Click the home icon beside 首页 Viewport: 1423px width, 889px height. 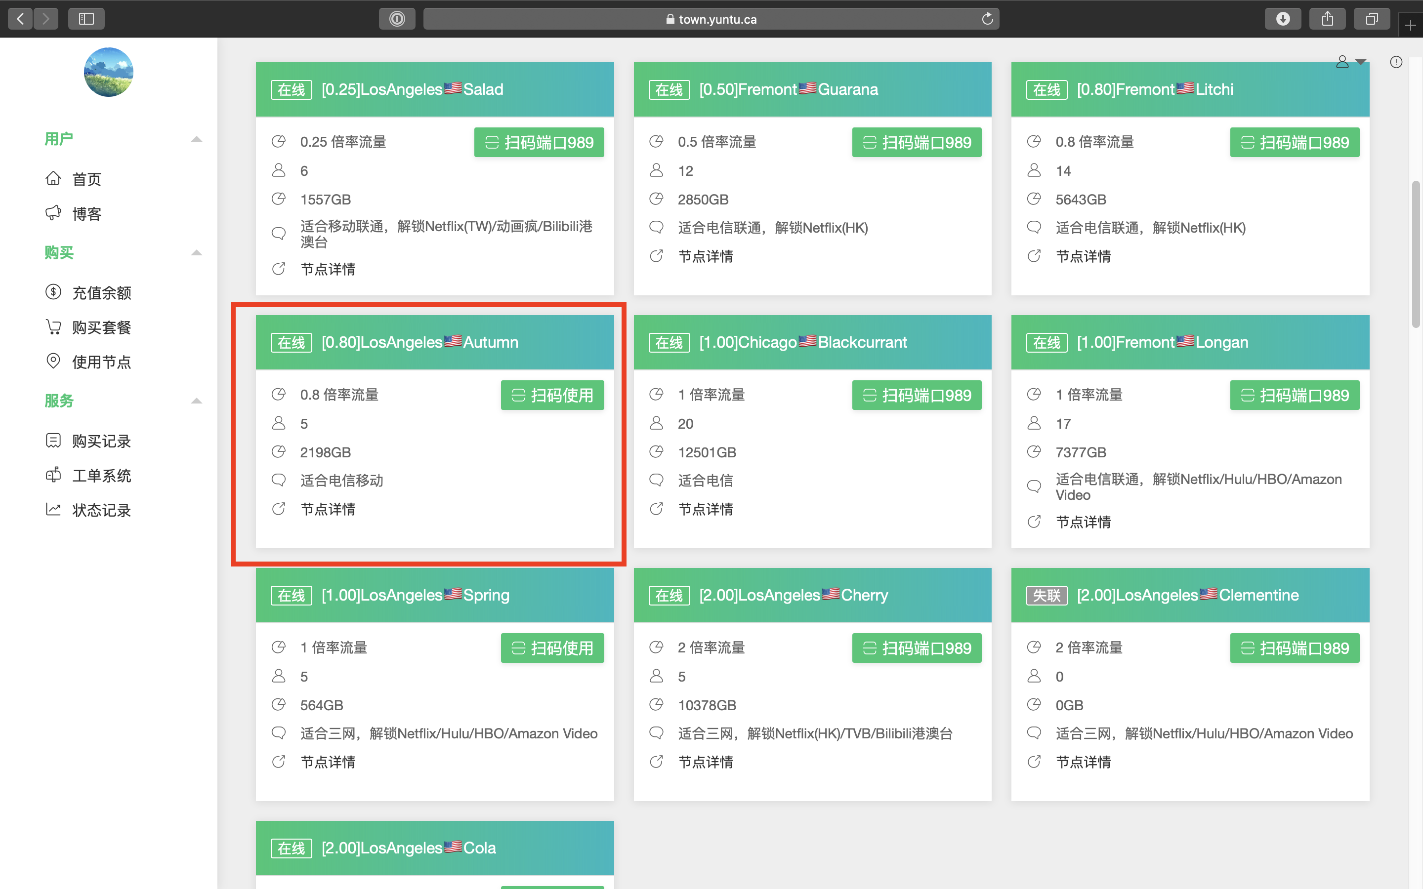pyautogui.click(x=53, y=178)
